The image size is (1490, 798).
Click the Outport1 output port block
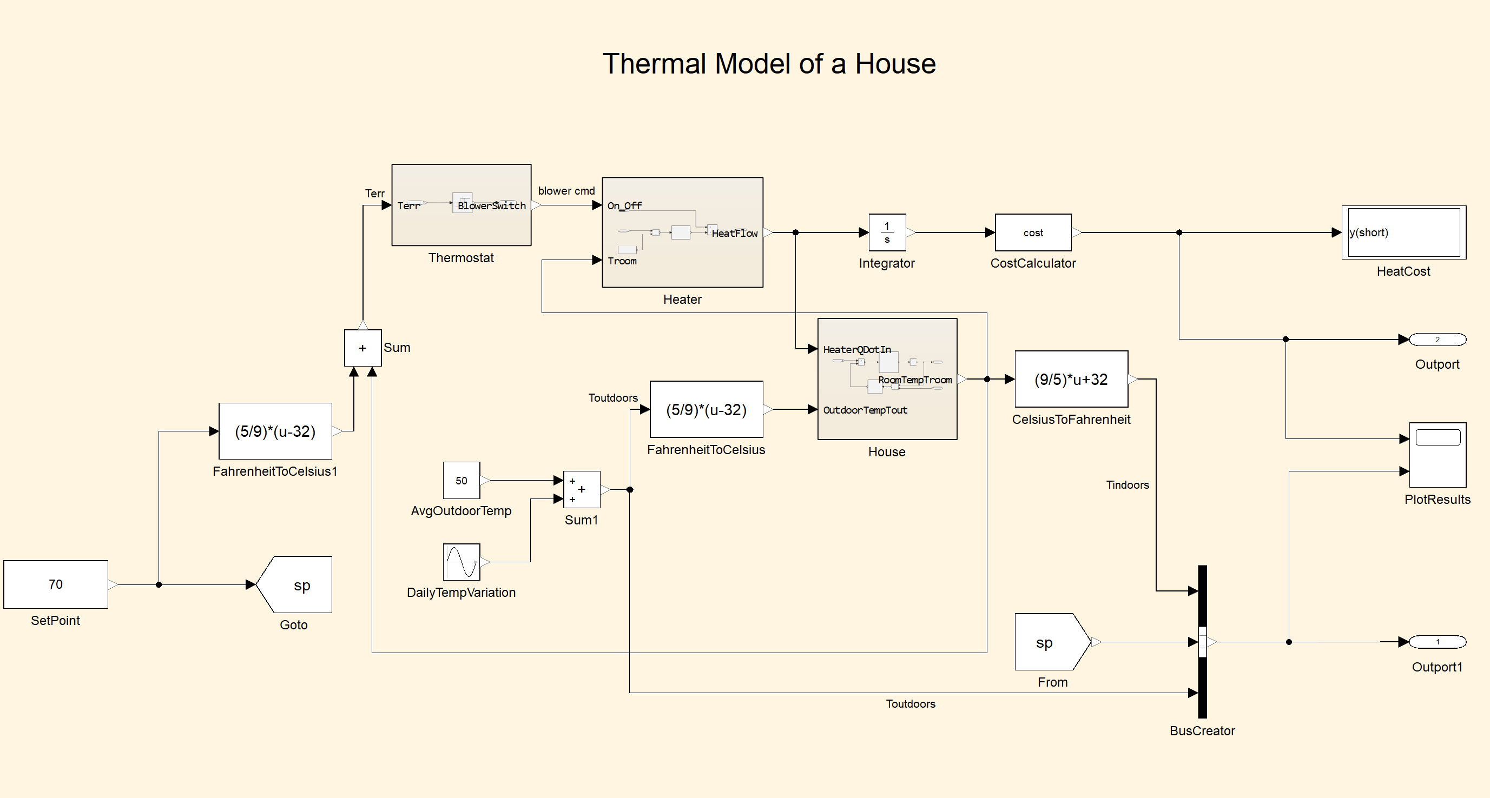point(1438,642)
